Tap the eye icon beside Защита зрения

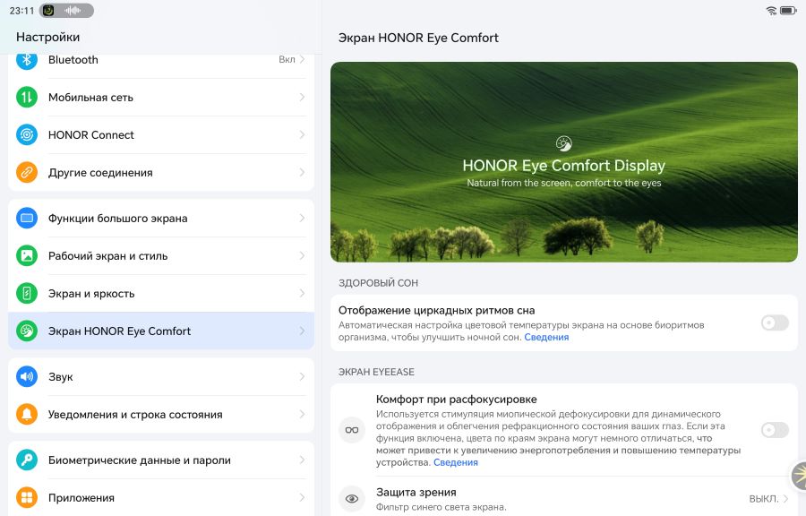[x=352, y=498]
